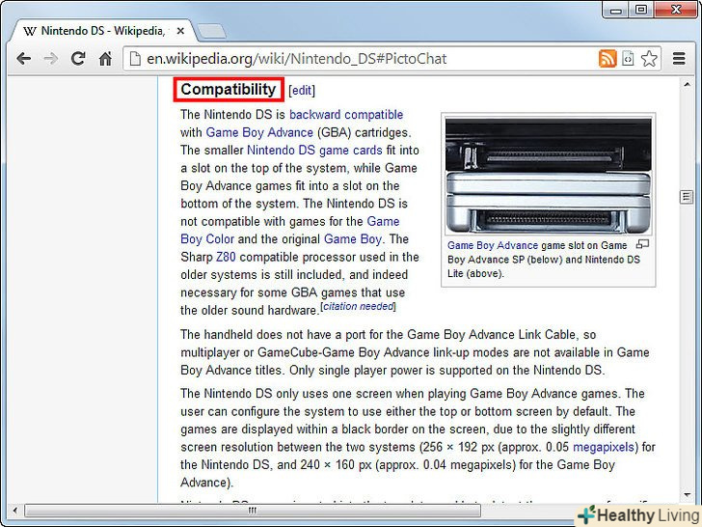Click the vertical scrollbar up arrow
Screen dimensions: 702x527
pyautogui.click(x=687, y=84)
